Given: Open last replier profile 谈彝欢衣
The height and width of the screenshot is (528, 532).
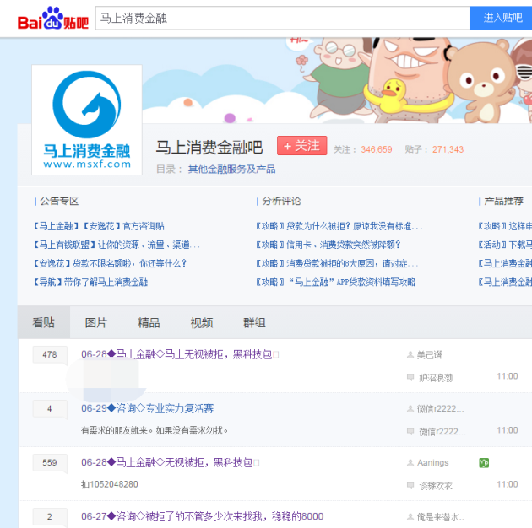Looking at the screenshot, I should point(436,486).
